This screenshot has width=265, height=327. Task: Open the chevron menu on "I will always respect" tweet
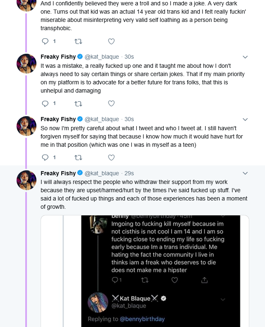coord(245,173)
